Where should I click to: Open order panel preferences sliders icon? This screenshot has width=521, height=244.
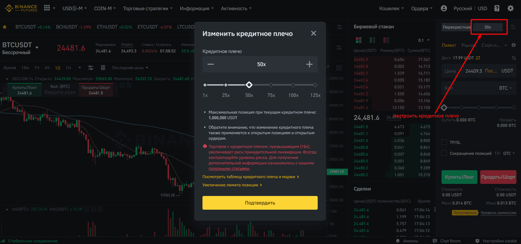click(x=513, y=27)
